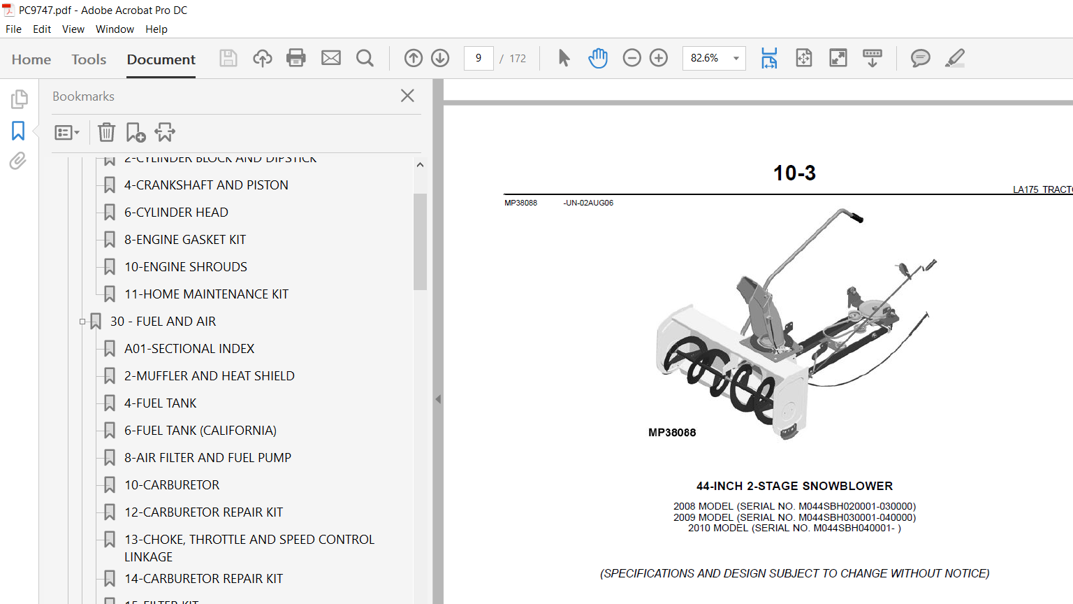
Task: Click find current bookmark icon
Action: tap(166, 132)
